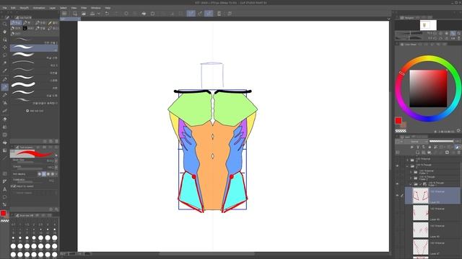Toggle the Lock layer icon
The height and width of the screenshot is (259, 462).
coord(430,147)
